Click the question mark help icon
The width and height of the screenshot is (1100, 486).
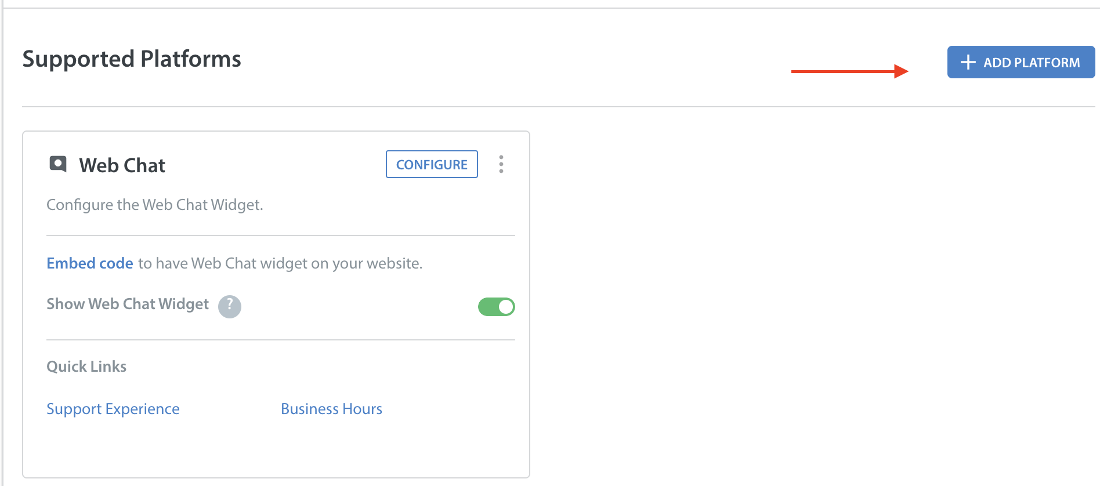click(230, 306)
